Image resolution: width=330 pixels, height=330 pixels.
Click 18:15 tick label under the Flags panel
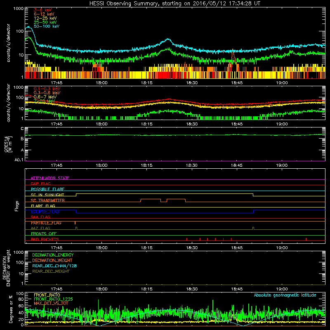(x=147, y=248)
